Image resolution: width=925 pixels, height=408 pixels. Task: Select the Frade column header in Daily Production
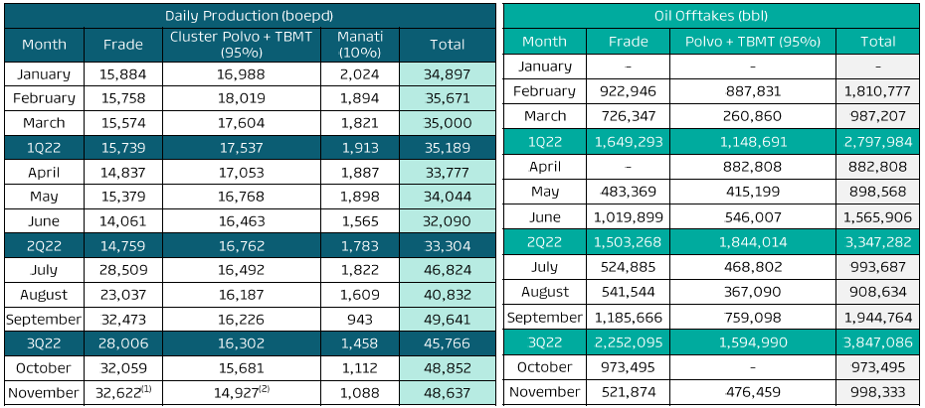pyautogui.click(x=122, y=45)
